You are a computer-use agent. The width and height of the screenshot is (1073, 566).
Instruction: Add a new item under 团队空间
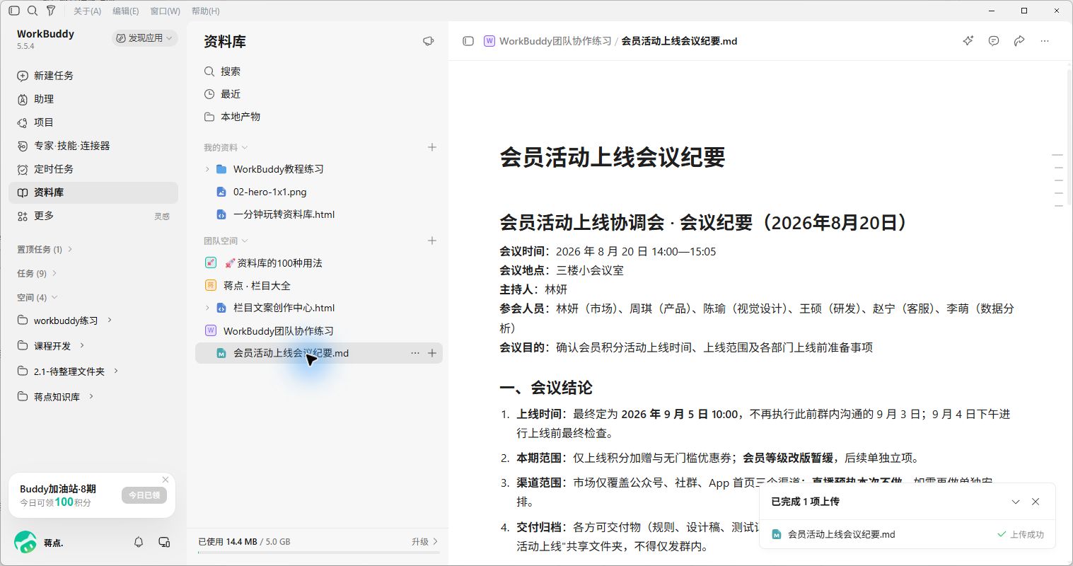pos(432,241)
